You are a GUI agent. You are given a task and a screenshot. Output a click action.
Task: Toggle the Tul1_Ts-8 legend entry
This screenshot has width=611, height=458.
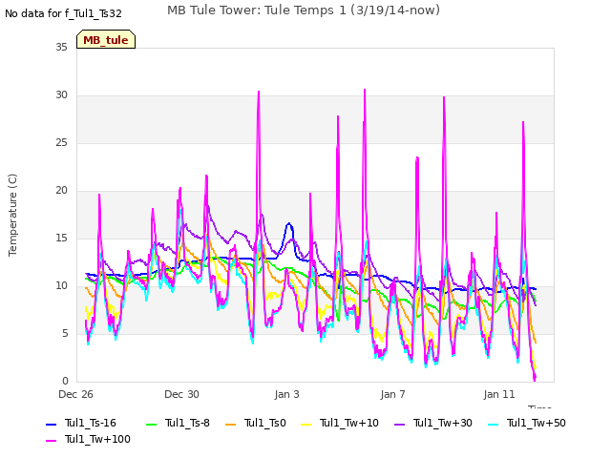178,423
